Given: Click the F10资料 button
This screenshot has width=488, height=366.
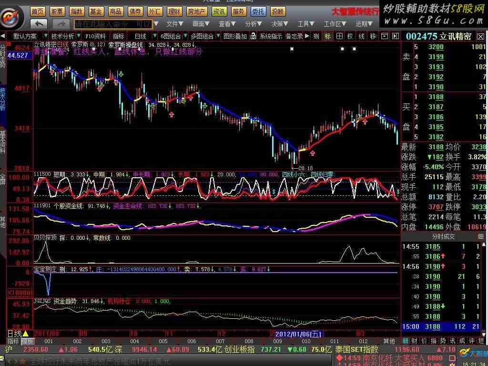Looking at the screenshot, I should coord(95,36).
